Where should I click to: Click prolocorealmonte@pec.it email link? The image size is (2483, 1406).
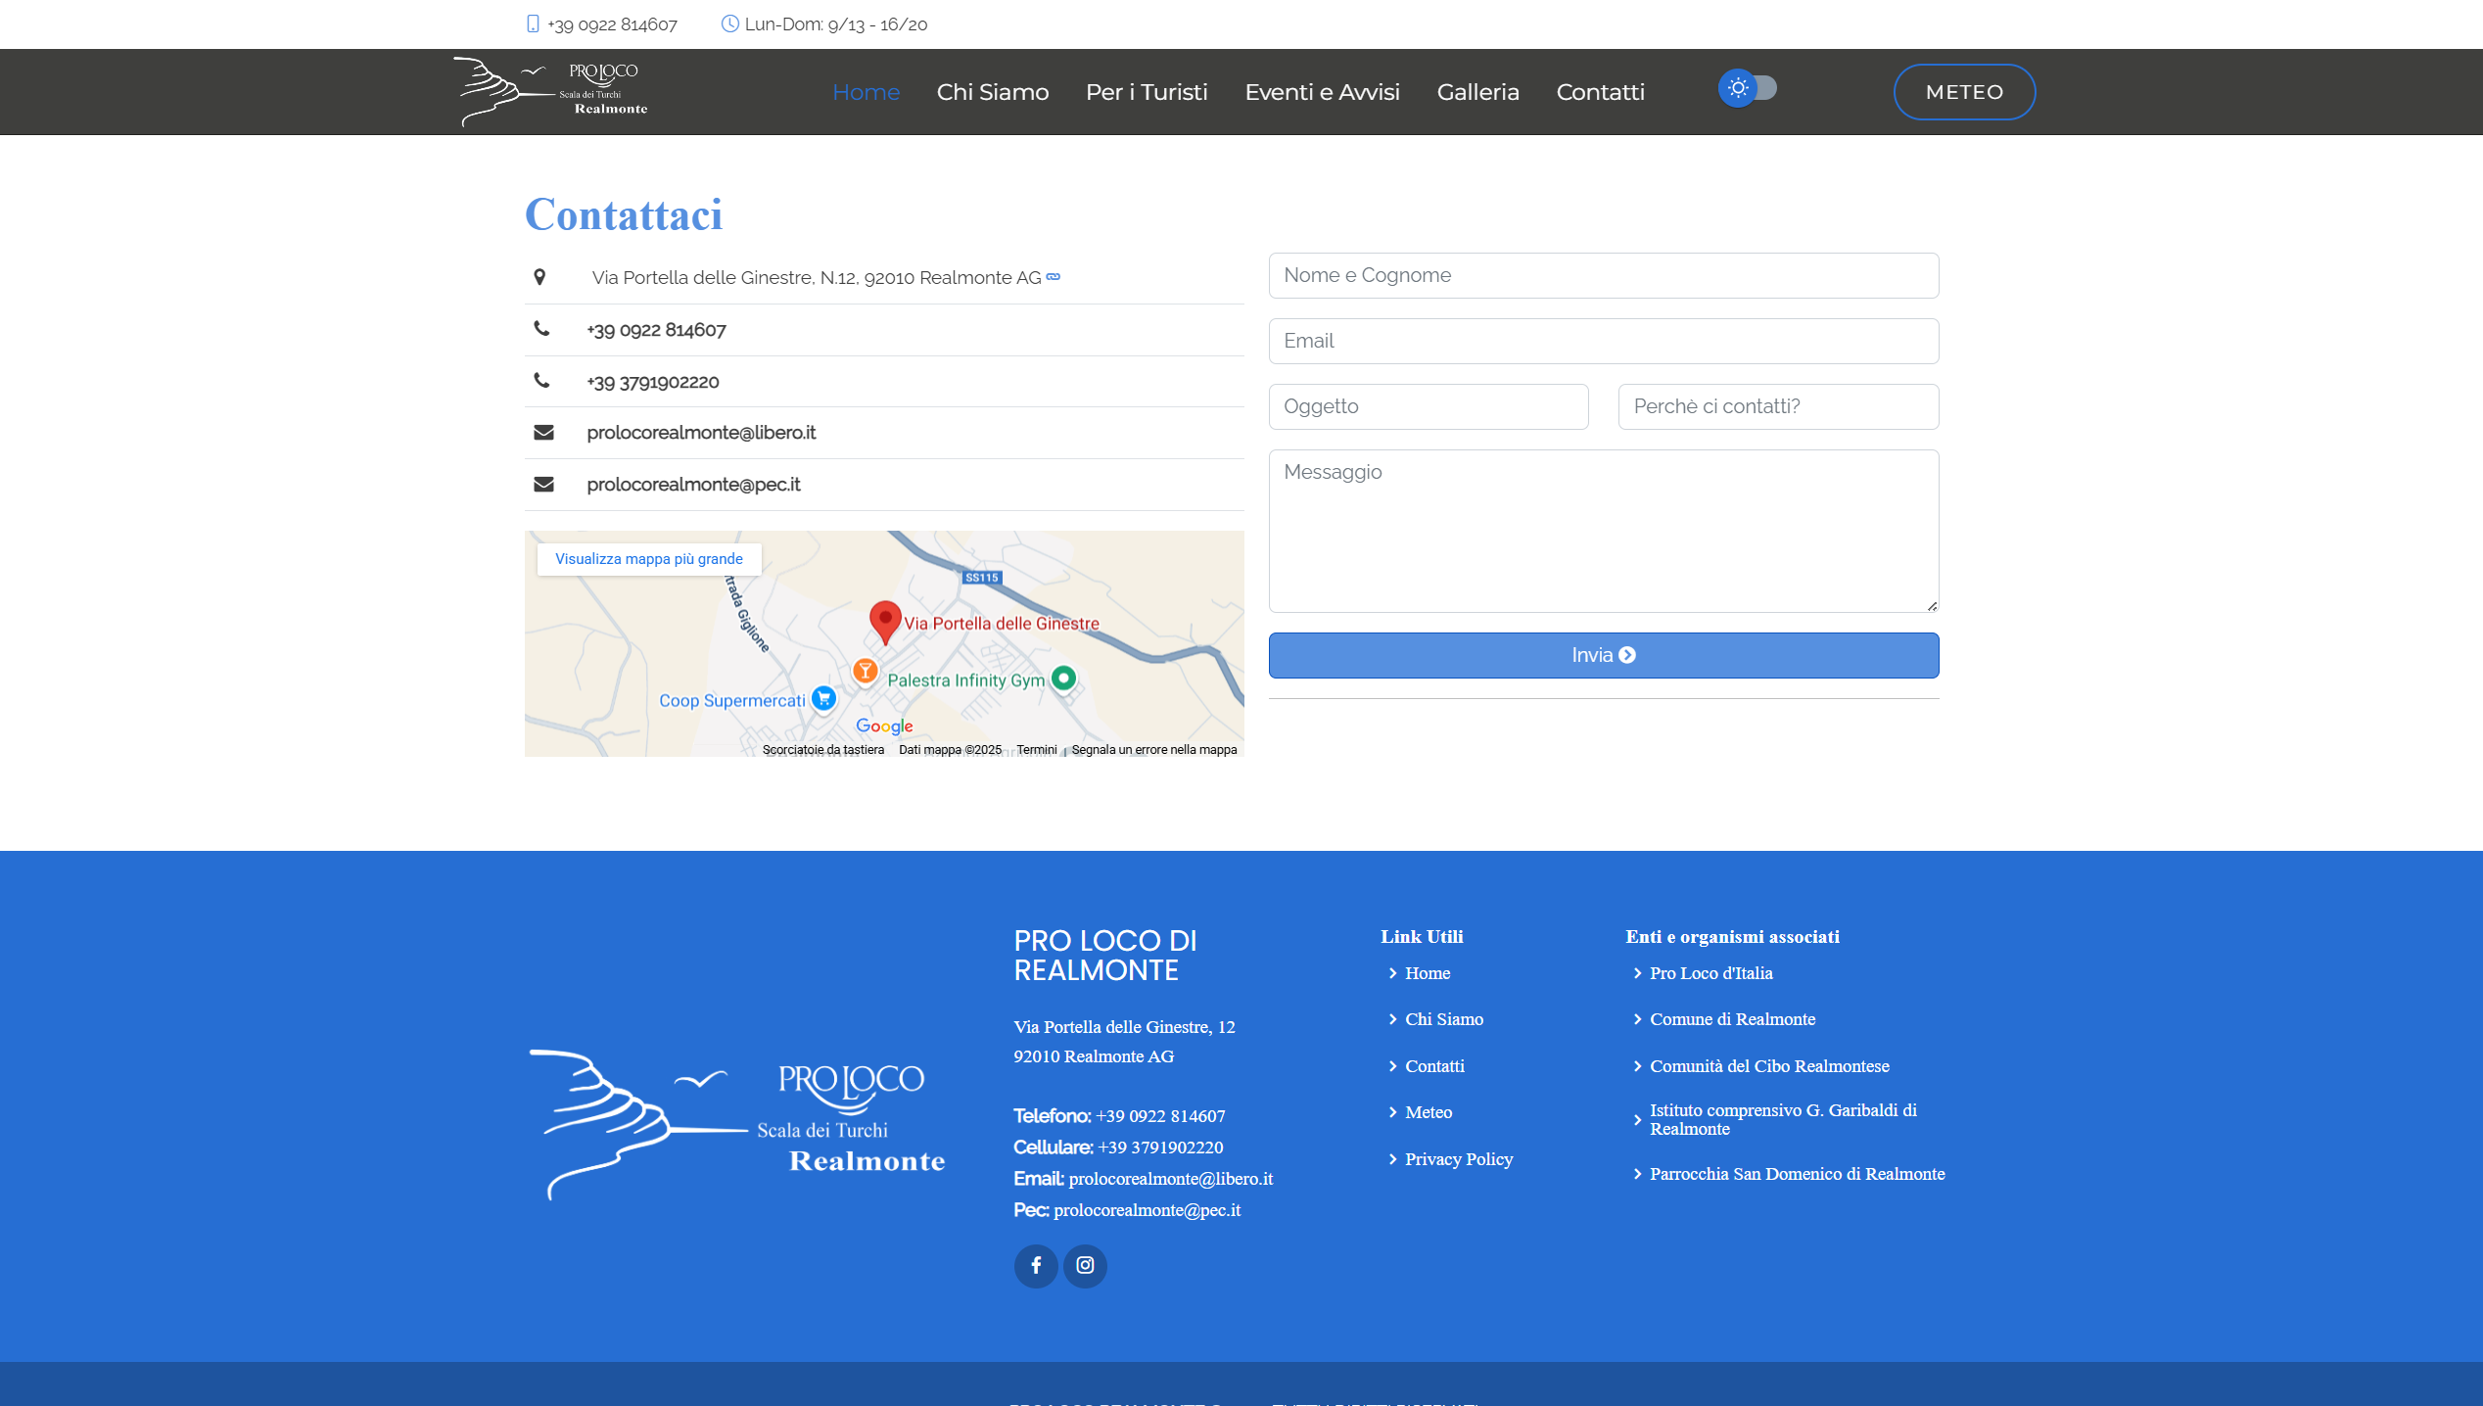click(693, 485)
